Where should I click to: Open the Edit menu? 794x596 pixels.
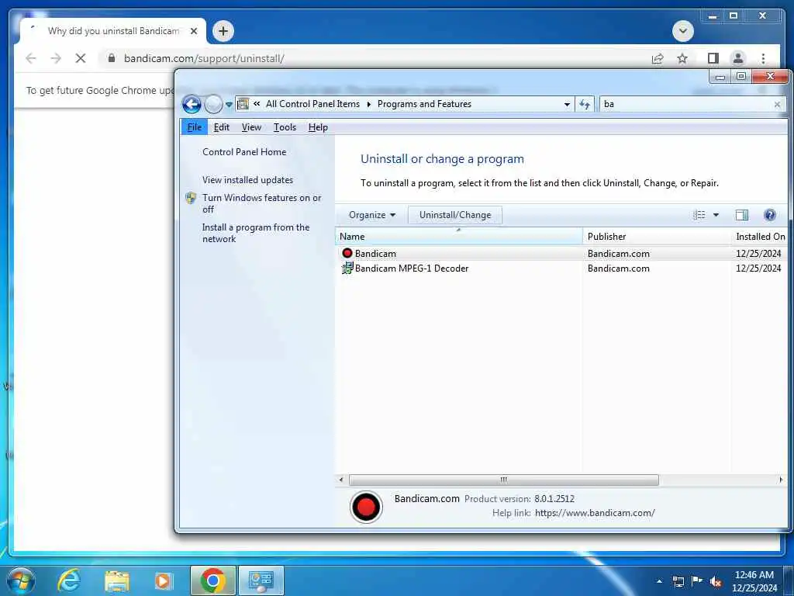click(221, 127)
